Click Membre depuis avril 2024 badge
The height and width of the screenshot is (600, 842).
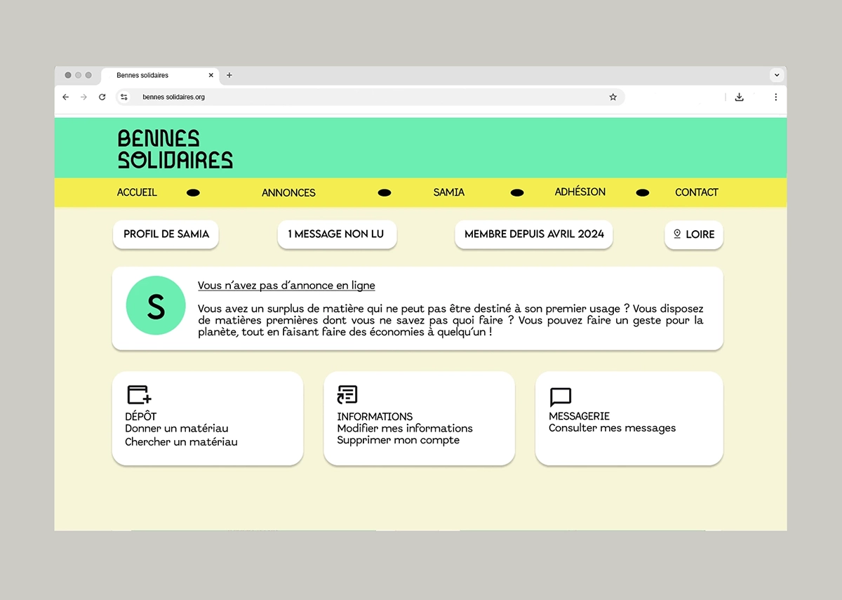pyautogui.click(x=534, y=234)
